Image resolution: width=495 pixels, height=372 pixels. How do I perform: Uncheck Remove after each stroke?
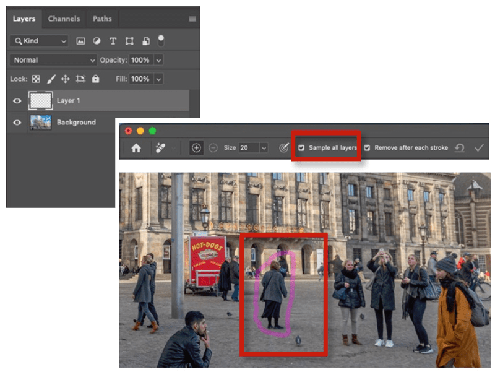pyautogui.click(x=367, y=148)
